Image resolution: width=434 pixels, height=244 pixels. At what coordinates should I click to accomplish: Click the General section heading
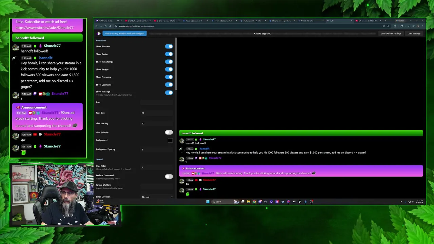point(99,159)
